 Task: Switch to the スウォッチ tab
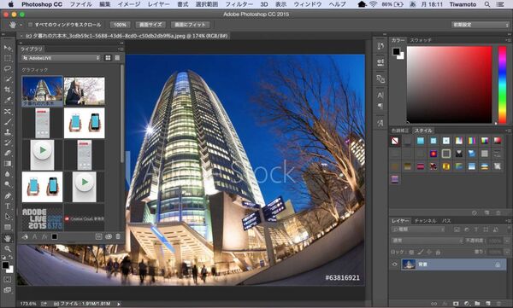(x=421, y=40)
